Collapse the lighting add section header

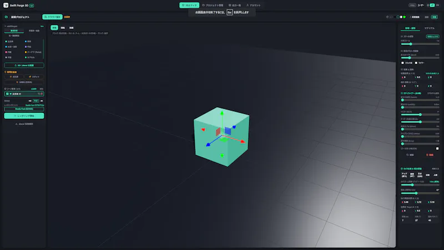click(11, 72)
